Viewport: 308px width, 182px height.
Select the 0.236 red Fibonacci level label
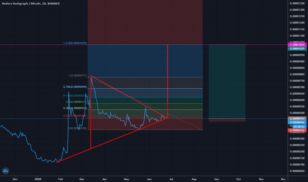(75, 116)
